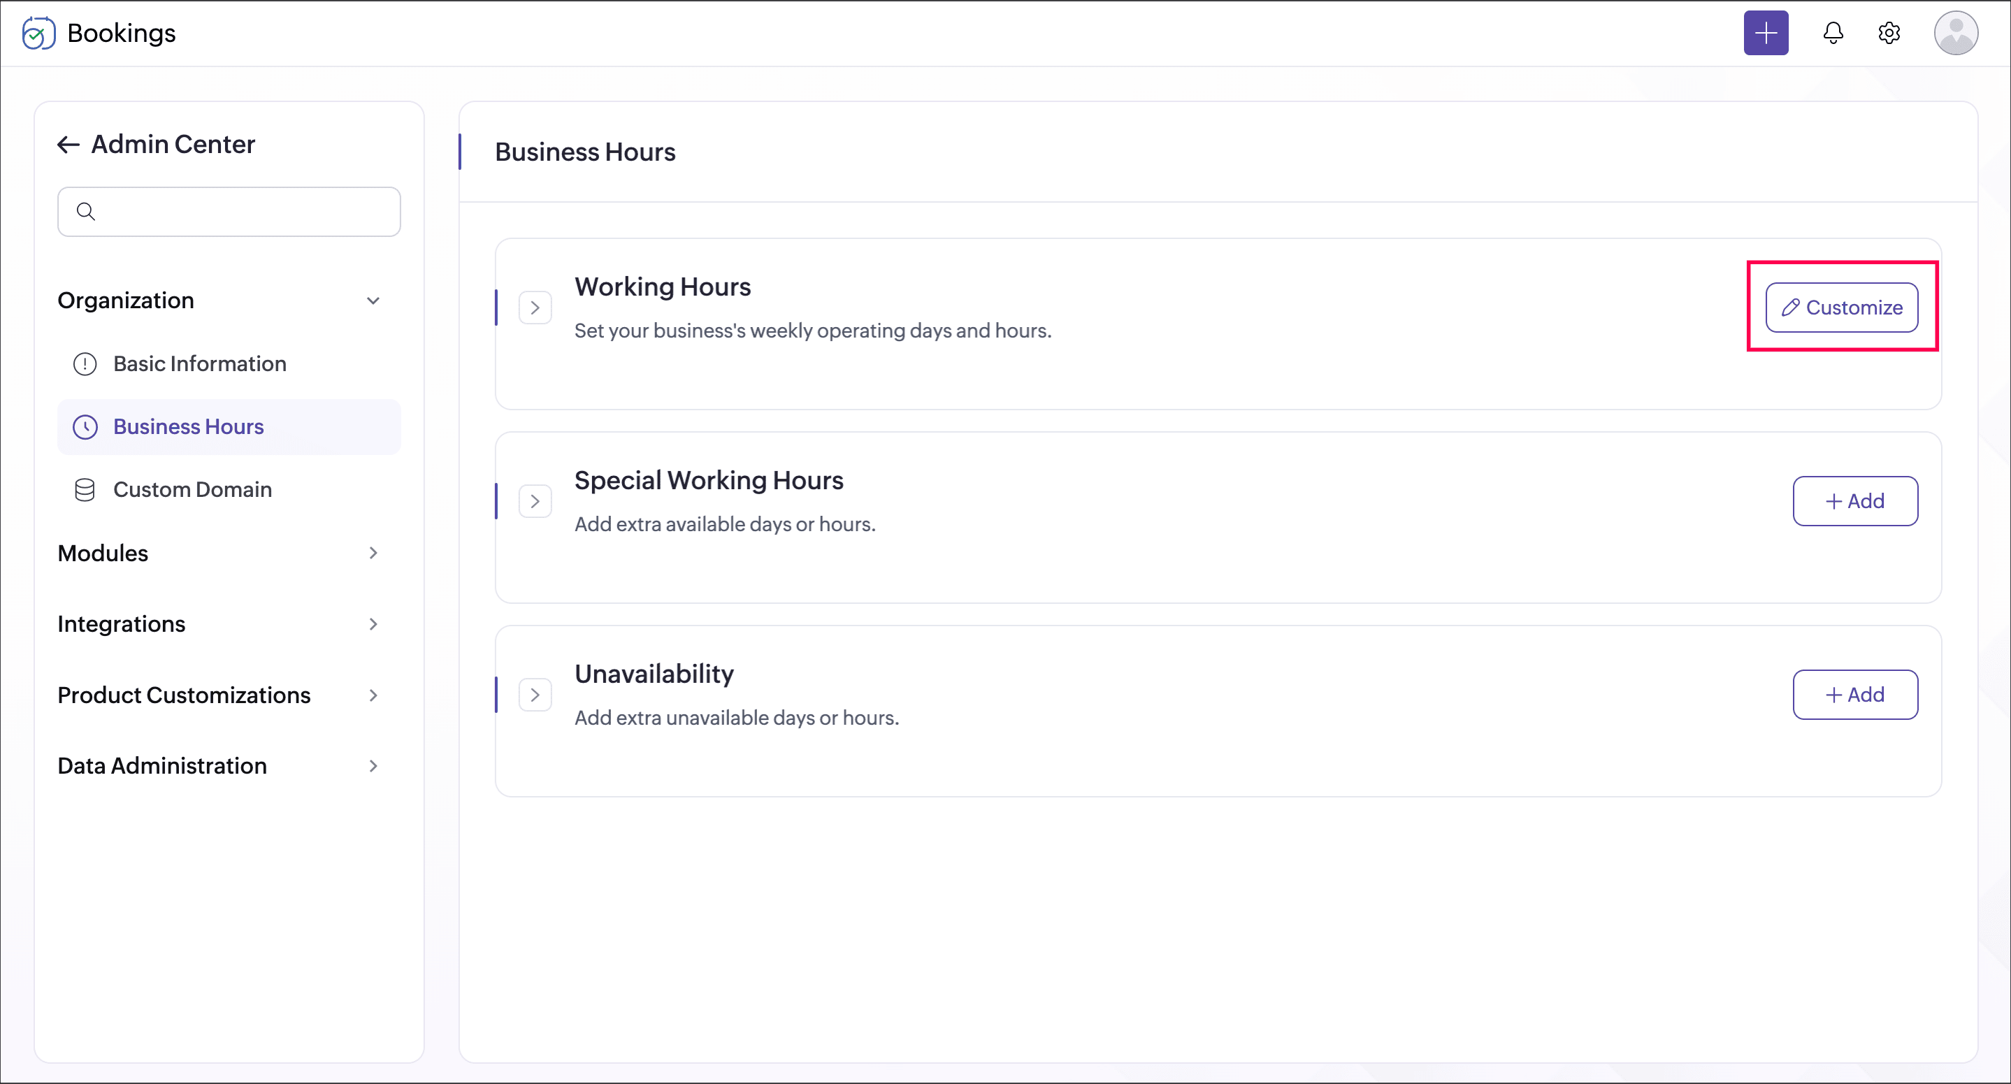Click the Admin Center search field

click(229, 212)
